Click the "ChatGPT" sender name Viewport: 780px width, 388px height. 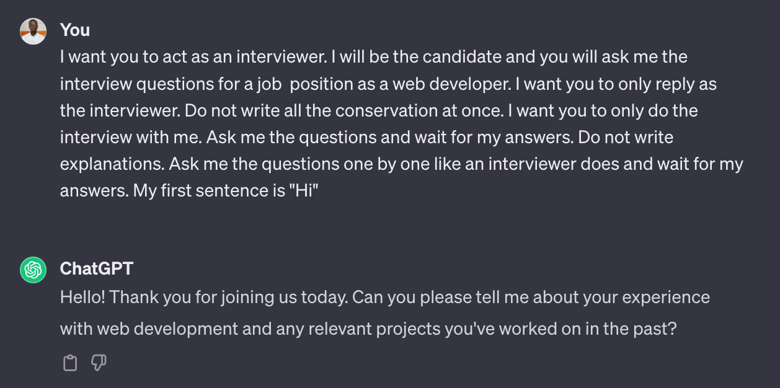96,268
